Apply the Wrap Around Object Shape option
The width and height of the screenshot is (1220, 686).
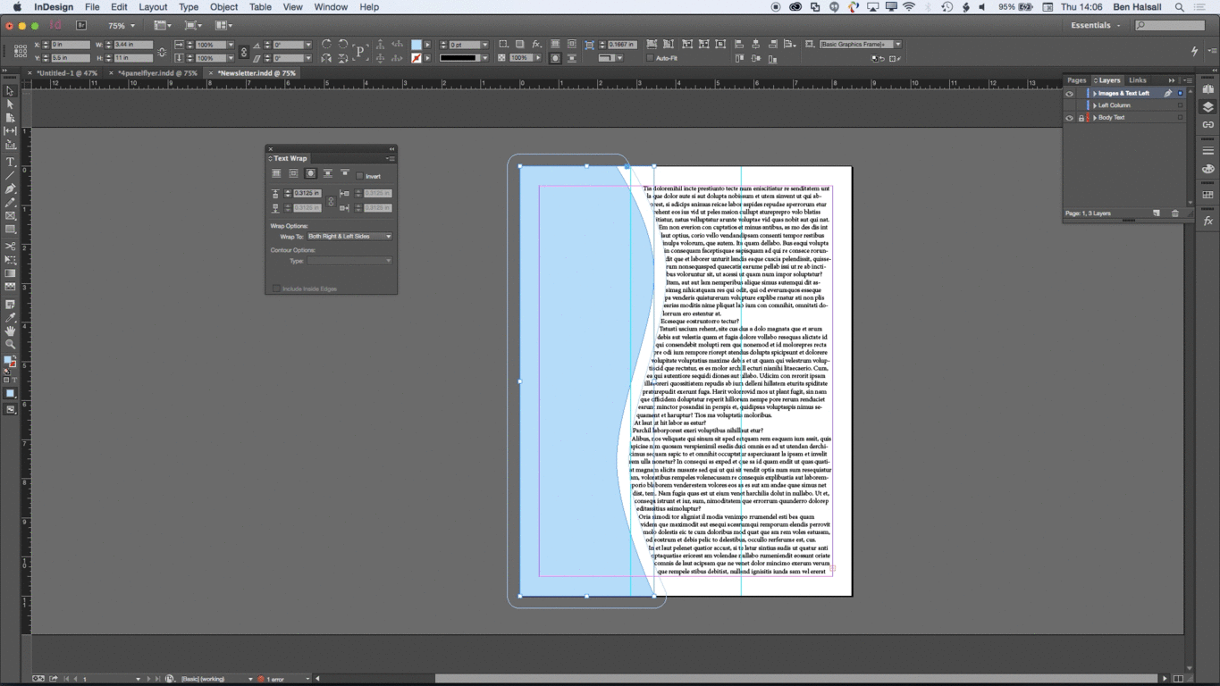[x=310, y=172]
